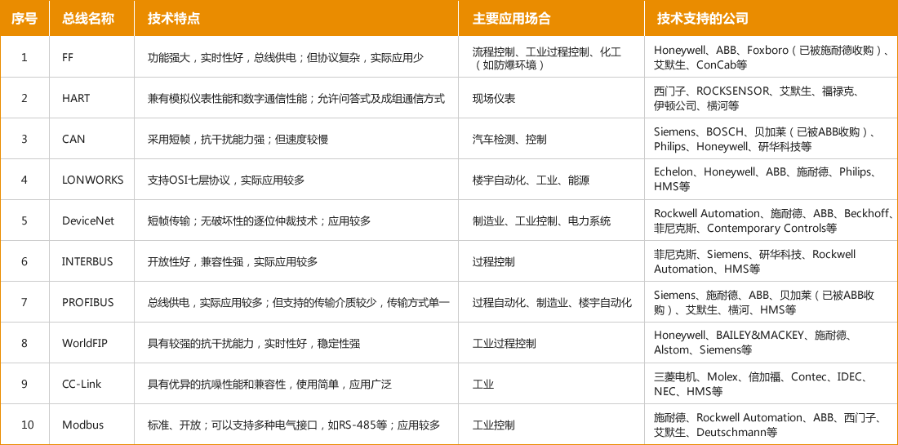The height and width of the screenshot is (445, 898).
Task: Click the feature text 兼有模拟仪表性能和数字通信性能
Action: [228, 98]
